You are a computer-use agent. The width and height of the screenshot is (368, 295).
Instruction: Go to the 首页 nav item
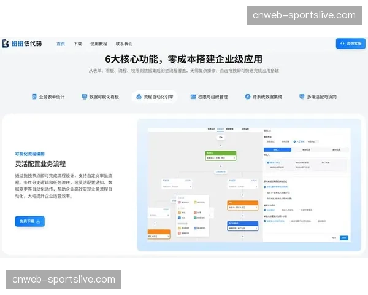pos(61,44)
